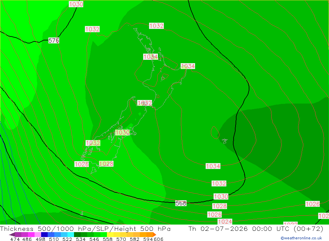This screenshot has width=329, height=241.
Task: Click the 498 value on the legend
Action: point(40,239)
